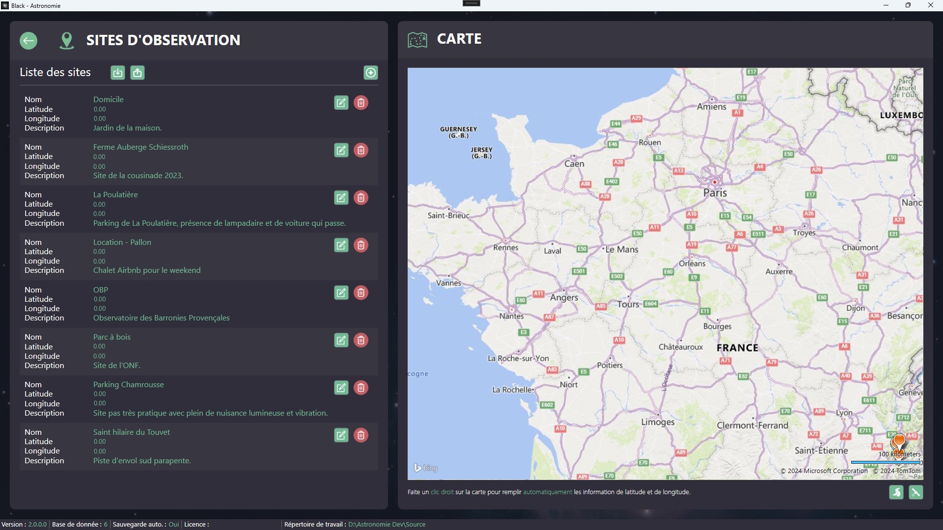The width and height of the screenshot is (943, 530).
Task: Click the Black - Astronomie title bar icon
Action: pyautogui.click(x=5, y=5)
